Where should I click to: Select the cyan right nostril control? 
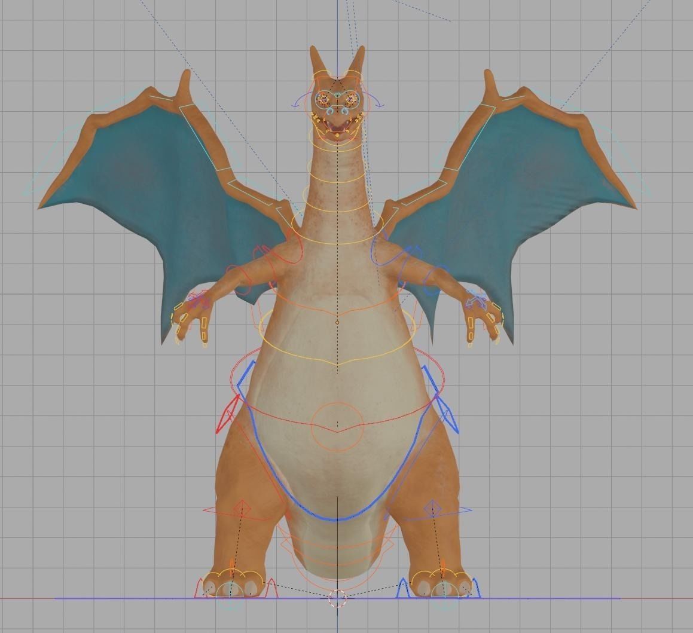(x=346, y=112)
